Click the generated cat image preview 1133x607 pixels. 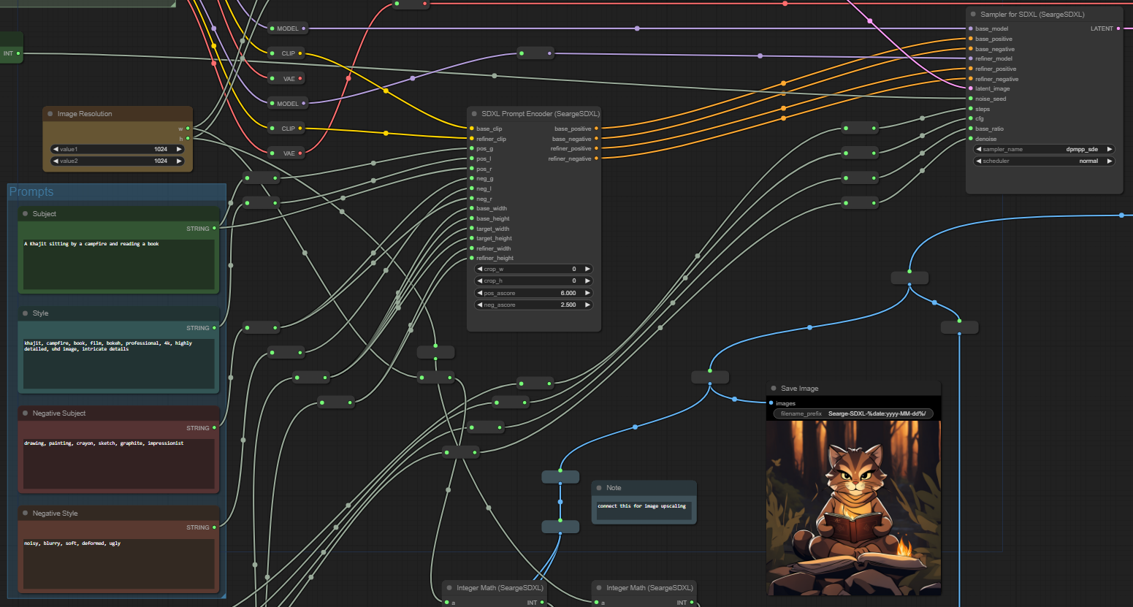(x=853, y=508)
